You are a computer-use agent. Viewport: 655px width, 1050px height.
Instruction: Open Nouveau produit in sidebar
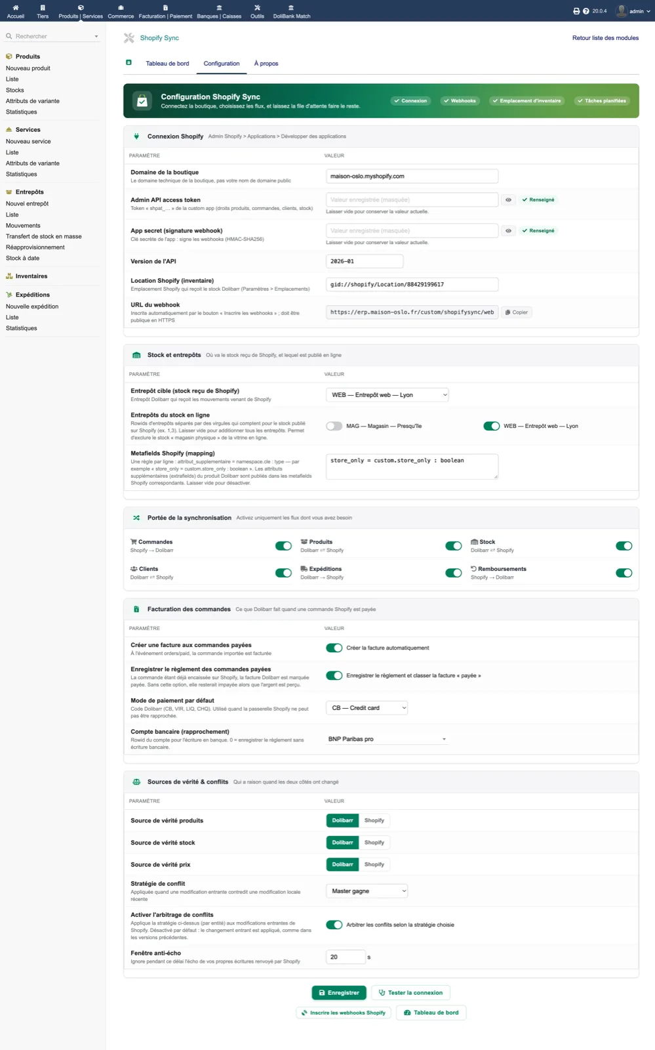click(x=28, y=68)
